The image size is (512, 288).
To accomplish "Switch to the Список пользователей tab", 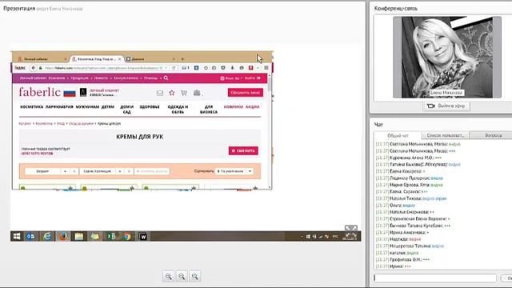I will click(446, 135).
